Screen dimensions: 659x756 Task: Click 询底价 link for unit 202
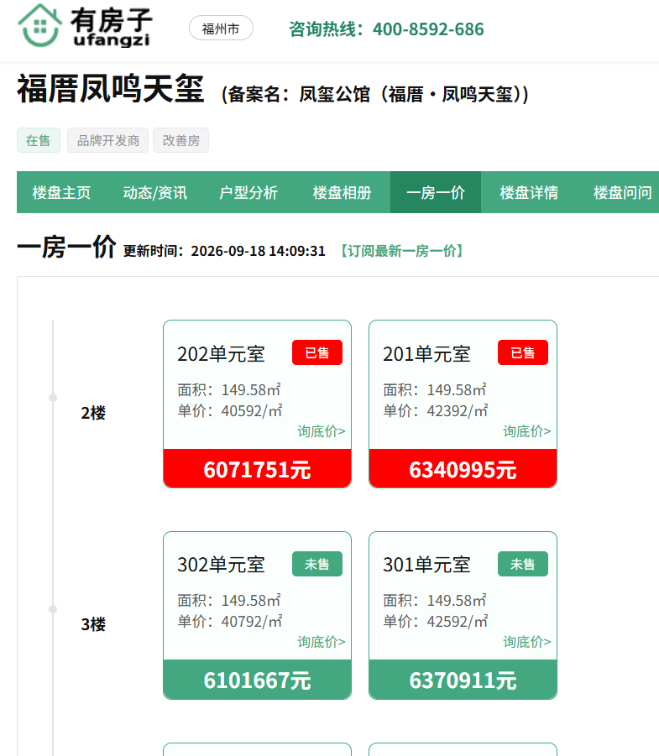[x=322, y=431]
